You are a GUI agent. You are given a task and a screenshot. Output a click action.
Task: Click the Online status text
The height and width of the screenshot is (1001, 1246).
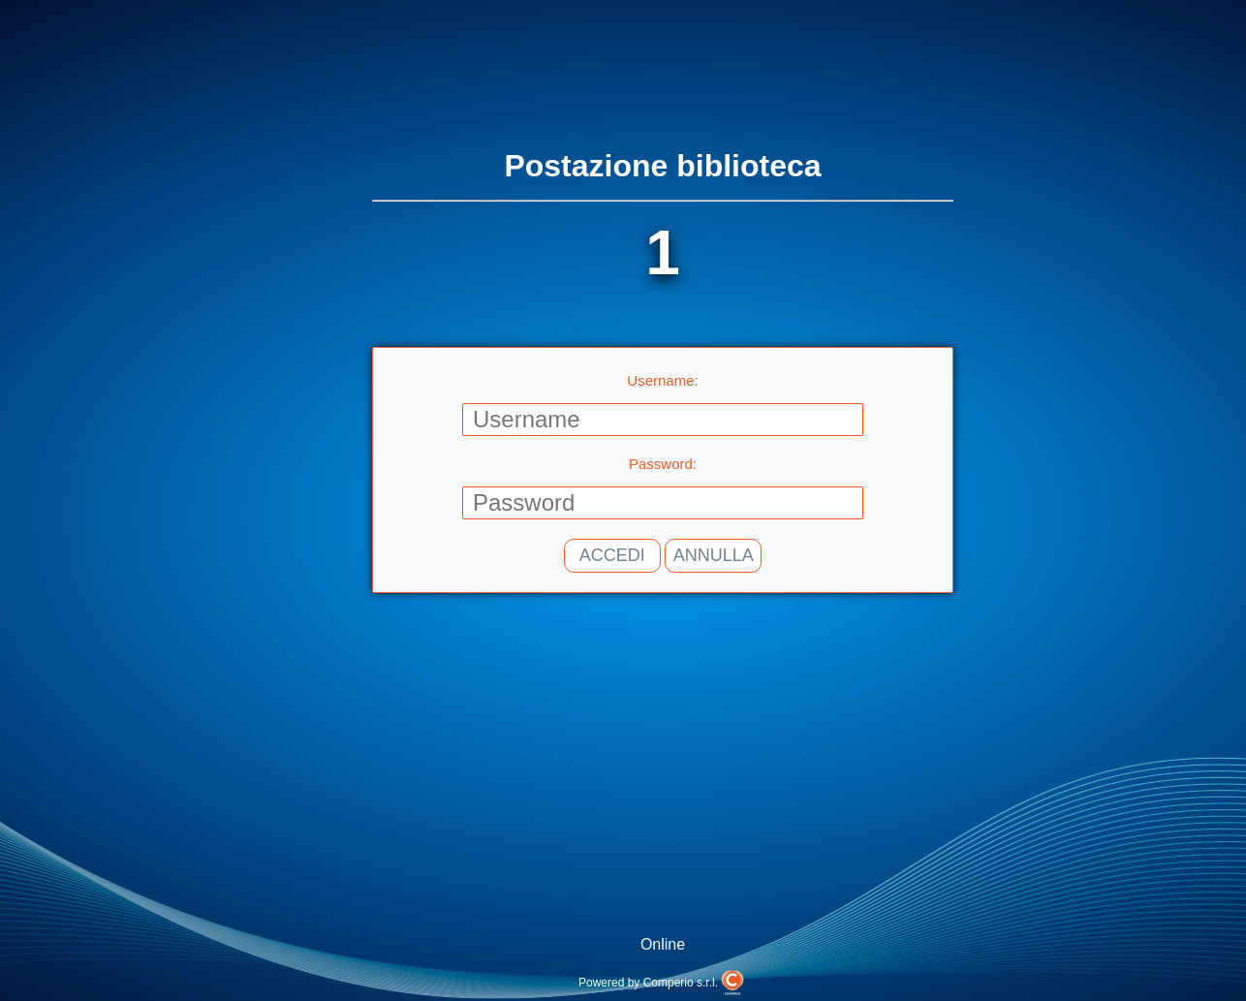point(662,944)
